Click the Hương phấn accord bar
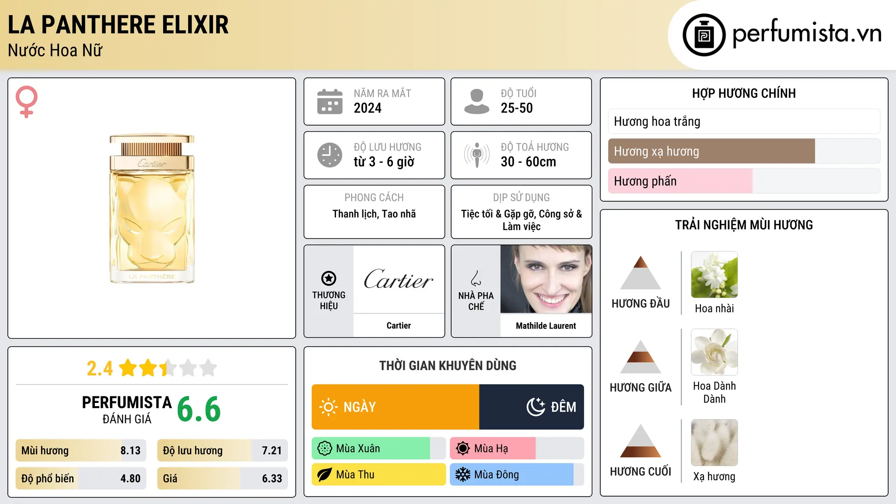 tap(744, 181)
